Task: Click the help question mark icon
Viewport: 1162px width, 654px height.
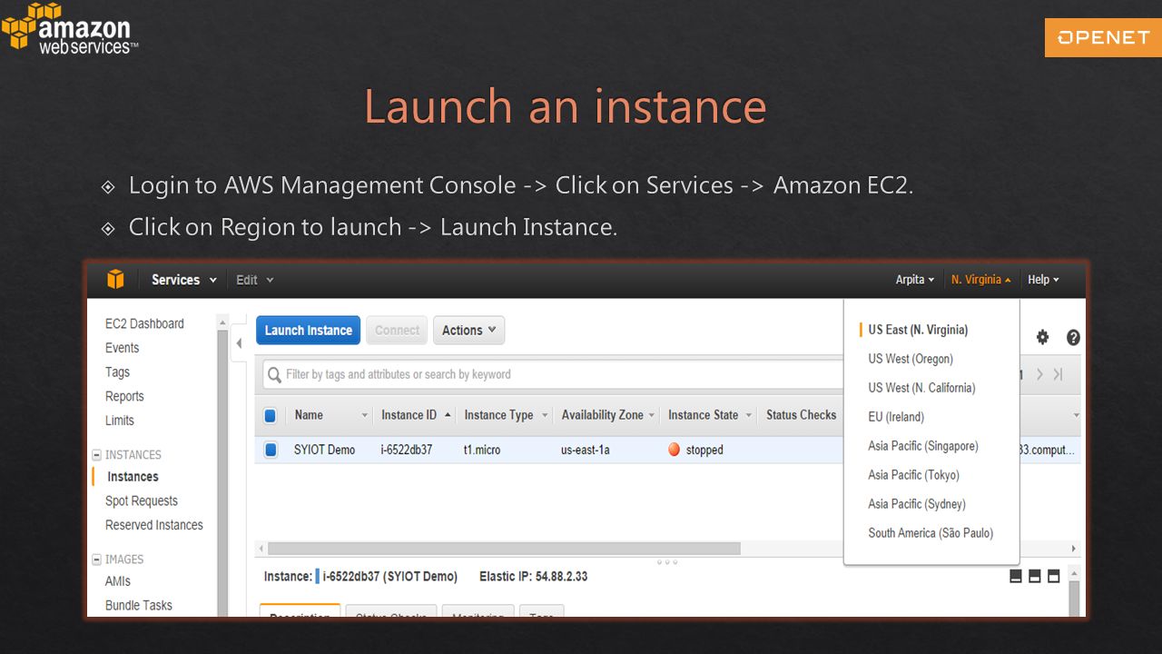Action: [x=1073, y=338]
